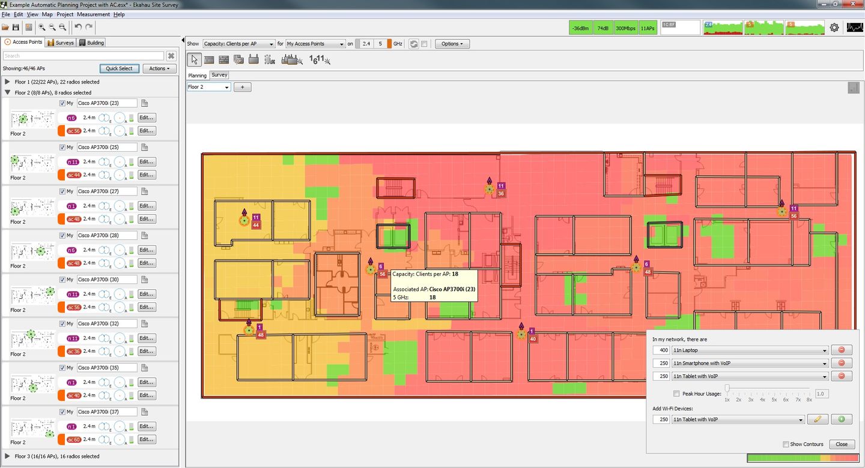Redo the last undone action
This screenshot has width=865, height=468.
(x=89, y=27)
